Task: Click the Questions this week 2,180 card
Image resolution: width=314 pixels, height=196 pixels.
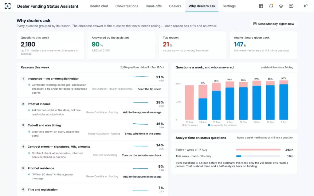Action: 51,45
